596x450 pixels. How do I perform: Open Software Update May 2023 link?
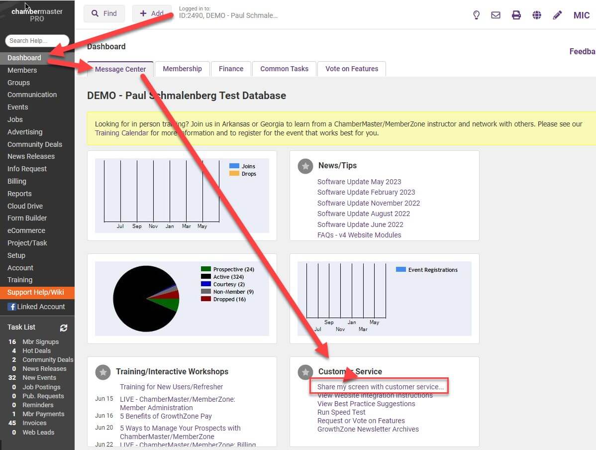(x=359, y=182)
